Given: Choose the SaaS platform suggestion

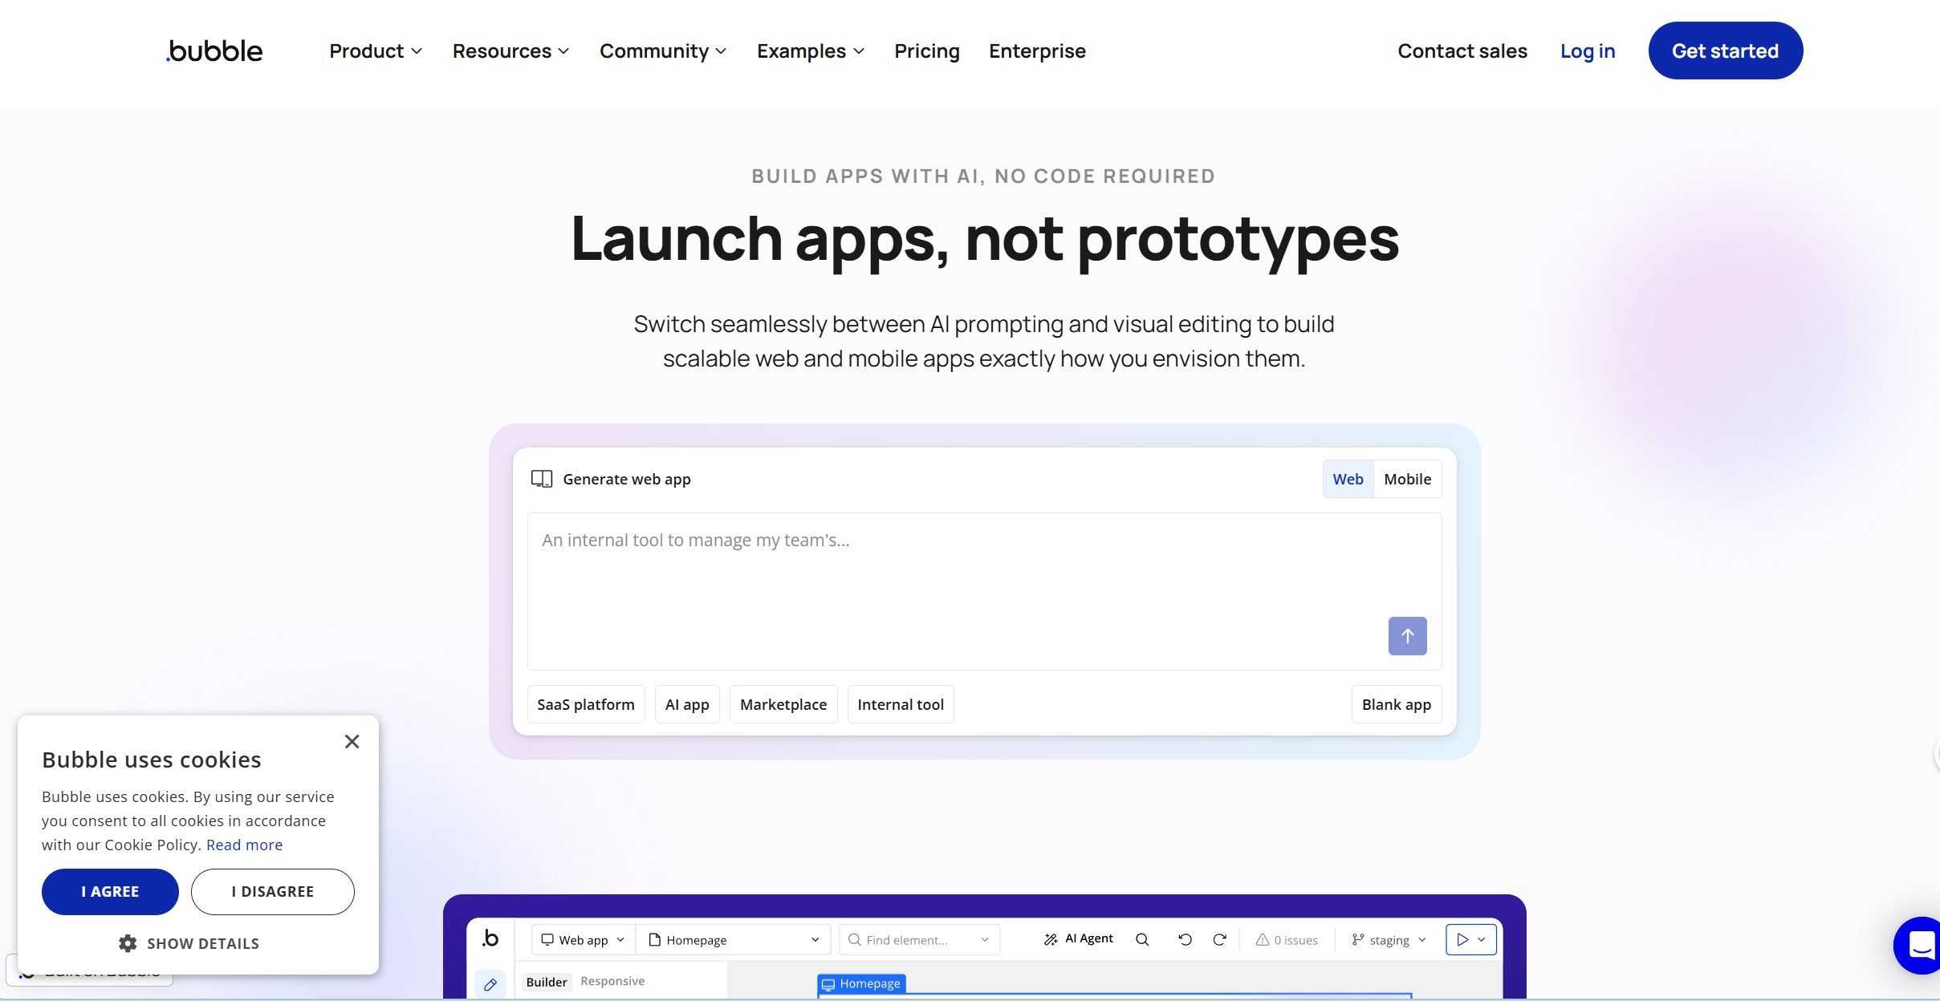Looking at the screenshot, I should tap(586, 704).
